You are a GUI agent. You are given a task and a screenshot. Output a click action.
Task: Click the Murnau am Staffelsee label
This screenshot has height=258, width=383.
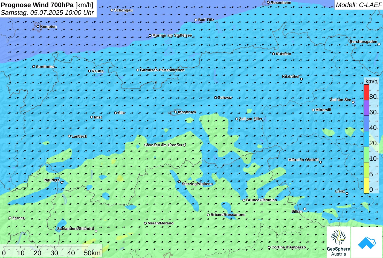tap(172, 35)
